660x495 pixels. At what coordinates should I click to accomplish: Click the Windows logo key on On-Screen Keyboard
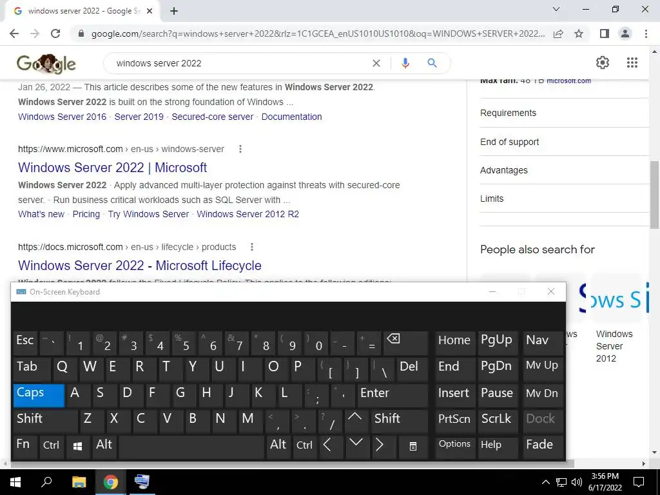pyautogui.click(x=77, y=446)
